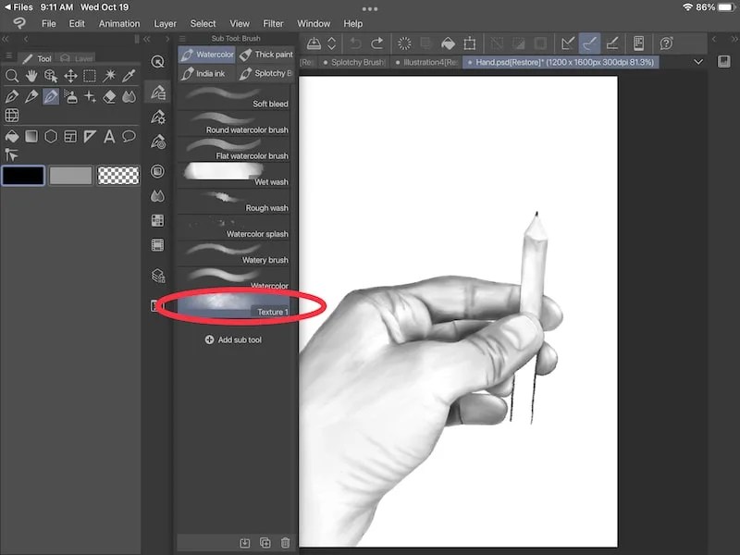Select the Text tool

click(x=108, y=136)
